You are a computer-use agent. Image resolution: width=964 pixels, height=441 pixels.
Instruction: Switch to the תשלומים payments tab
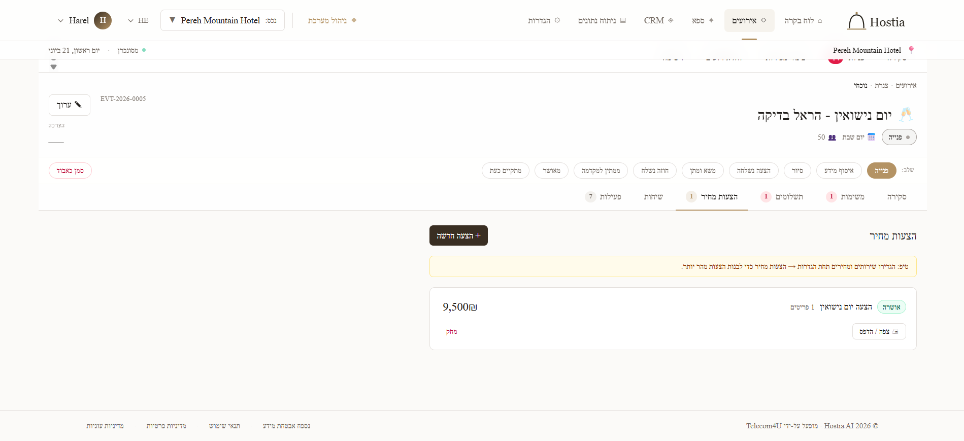point(782,197)
